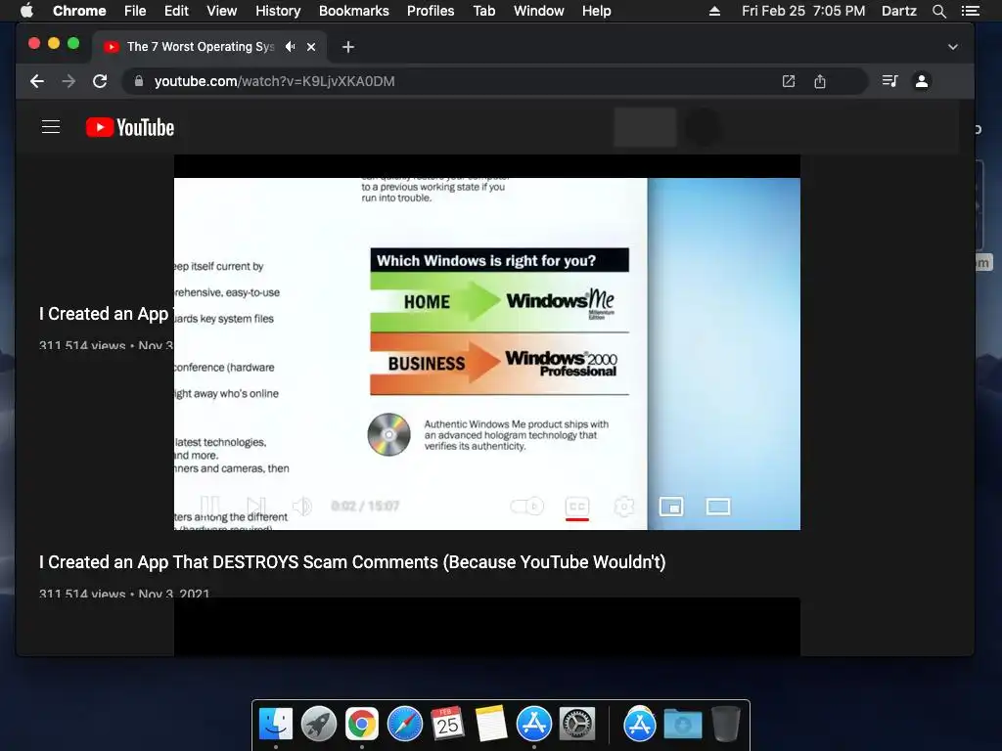1002x751 pixels.
Task: Switch to theater mode
Action: (718, 507)
